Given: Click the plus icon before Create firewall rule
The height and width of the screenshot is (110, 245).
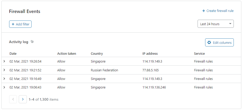Looking at the screenshot, I should (204, 11).
